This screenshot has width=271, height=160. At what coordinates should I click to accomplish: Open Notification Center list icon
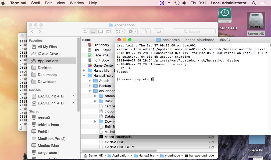(x=262, y=3)
